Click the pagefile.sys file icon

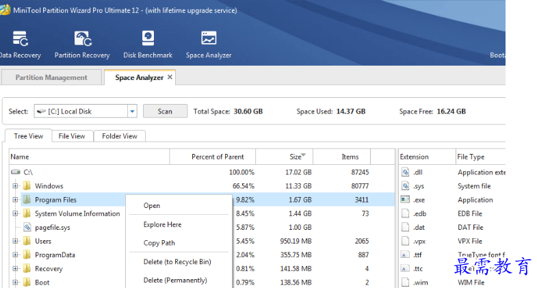pyautogui.click(x=27, y=227)
